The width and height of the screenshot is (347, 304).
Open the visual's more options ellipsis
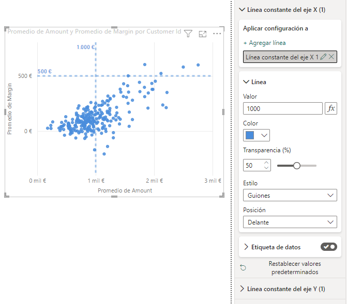tap(217, 34)
